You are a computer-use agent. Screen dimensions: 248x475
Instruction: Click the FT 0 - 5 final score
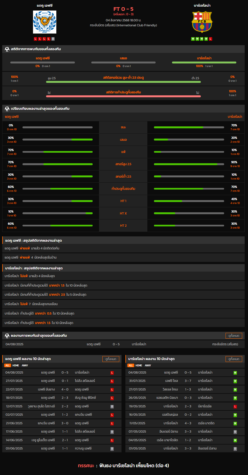pos(123,9)
